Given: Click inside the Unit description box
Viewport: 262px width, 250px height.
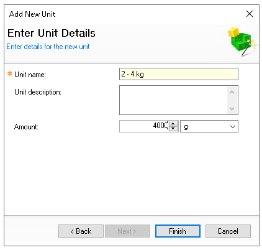Looking at the screenshot, I should 173,100.
